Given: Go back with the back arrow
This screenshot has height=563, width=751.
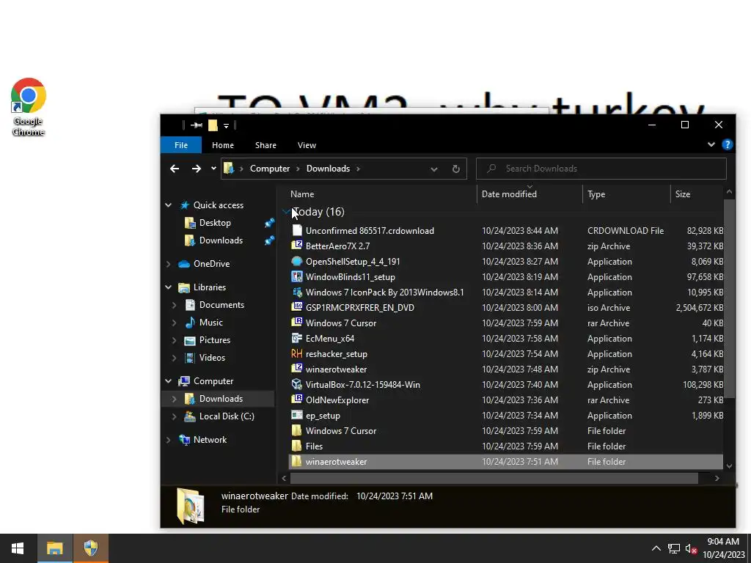Looking at the screenshot, I should coord(175,169).
